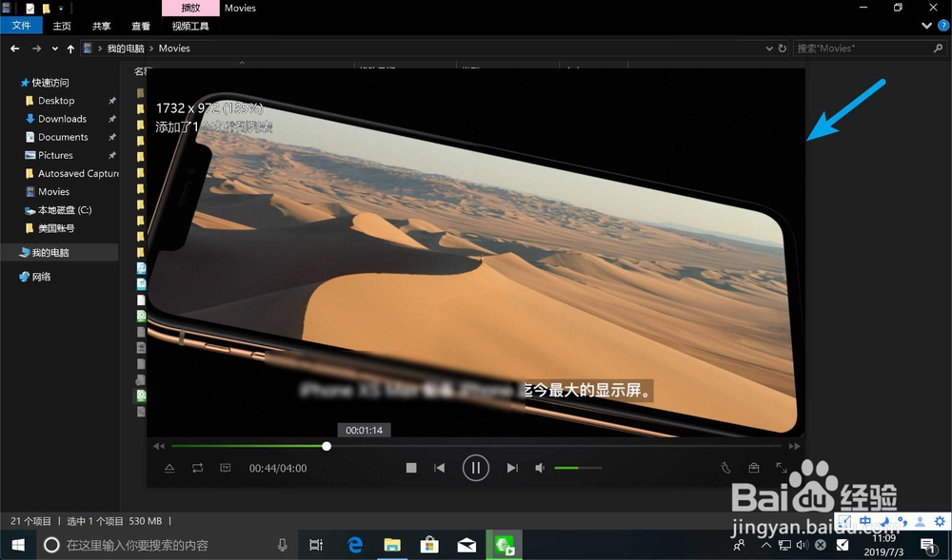952x560 pixels.
Task: Go back with Explorer's back arrow
Action: [14, 48]
